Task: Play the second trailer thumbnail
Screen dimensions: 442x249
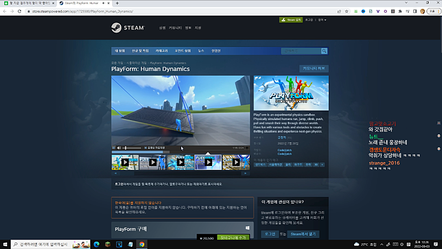Action: [152, 162]
